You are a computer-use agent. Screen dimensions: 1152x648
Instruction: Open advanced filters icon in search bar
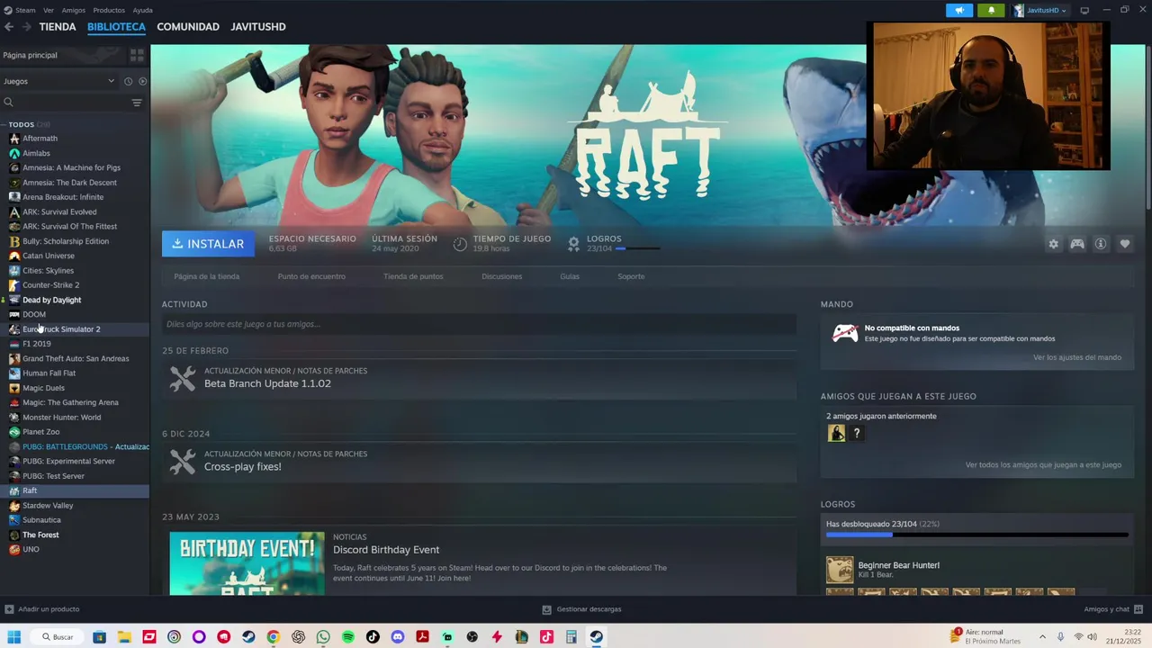(x=137, y=103)
